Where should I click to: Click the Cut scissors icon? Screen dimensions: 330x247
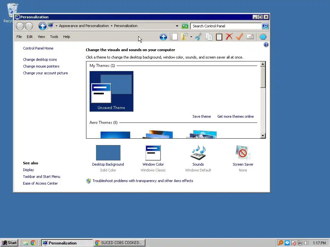[199, 37]
